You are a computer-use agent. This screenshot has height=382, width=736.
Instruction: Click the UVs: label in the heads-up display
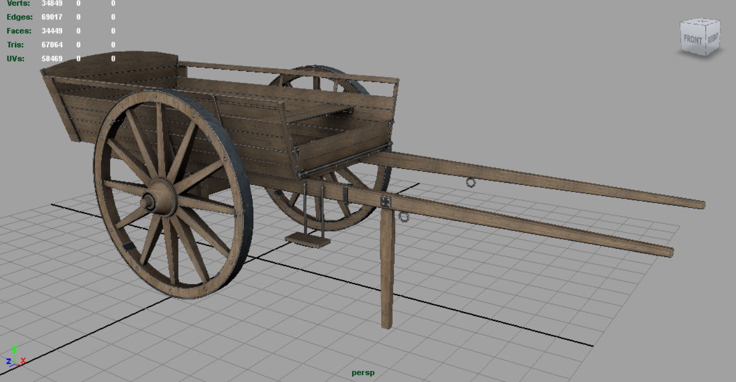click(x=16, y=59)
